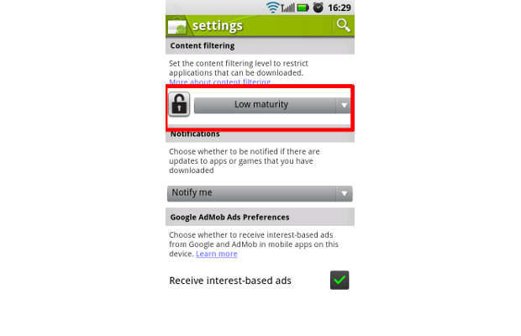
Task: Tap the 16:29 clock in status bar
Action: click(339, 8)
